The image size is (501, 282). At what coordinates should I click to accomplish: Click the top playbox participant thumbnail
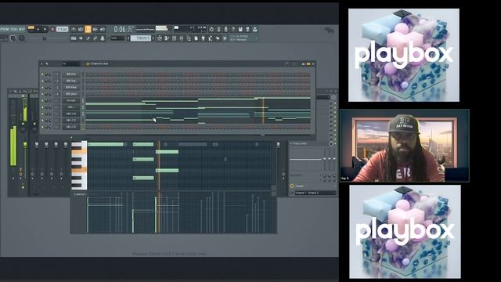point(404,55)
